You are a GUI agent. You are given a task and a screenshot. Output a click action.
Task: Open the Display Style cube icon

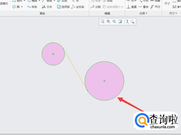(126, 21)
